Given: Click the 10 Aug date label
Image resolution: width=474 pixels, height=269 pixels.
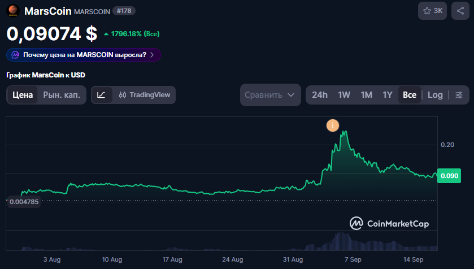Looking at the screenshot, I should [112, 259].
